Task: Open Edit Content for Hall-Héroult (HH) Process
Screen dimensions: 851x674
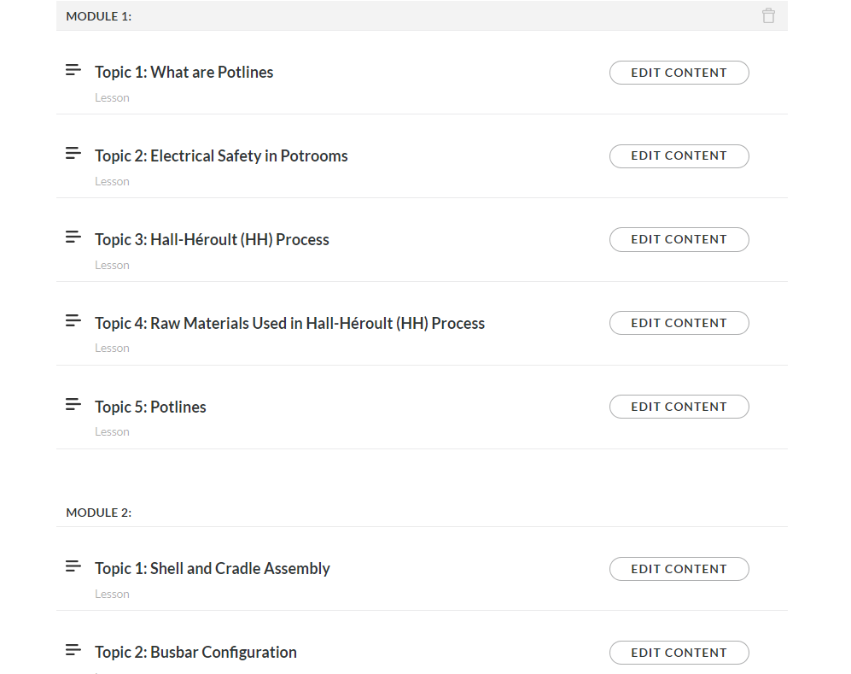Action: (679, 239)
